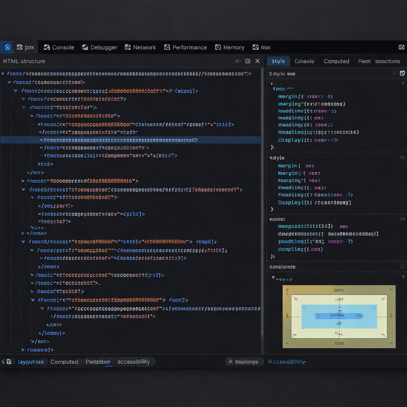This screenshot has height=407, width=407.
Task: Click the blue Accessibility link at bottom right
Action: click(287, 362)
